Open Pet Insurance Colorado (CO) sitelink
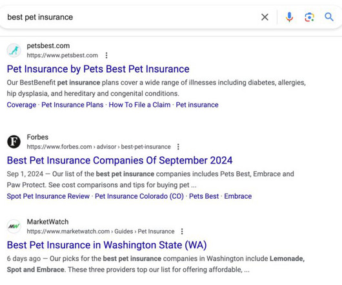The width and height of the screenshot is (342, 285). [139, 196]
